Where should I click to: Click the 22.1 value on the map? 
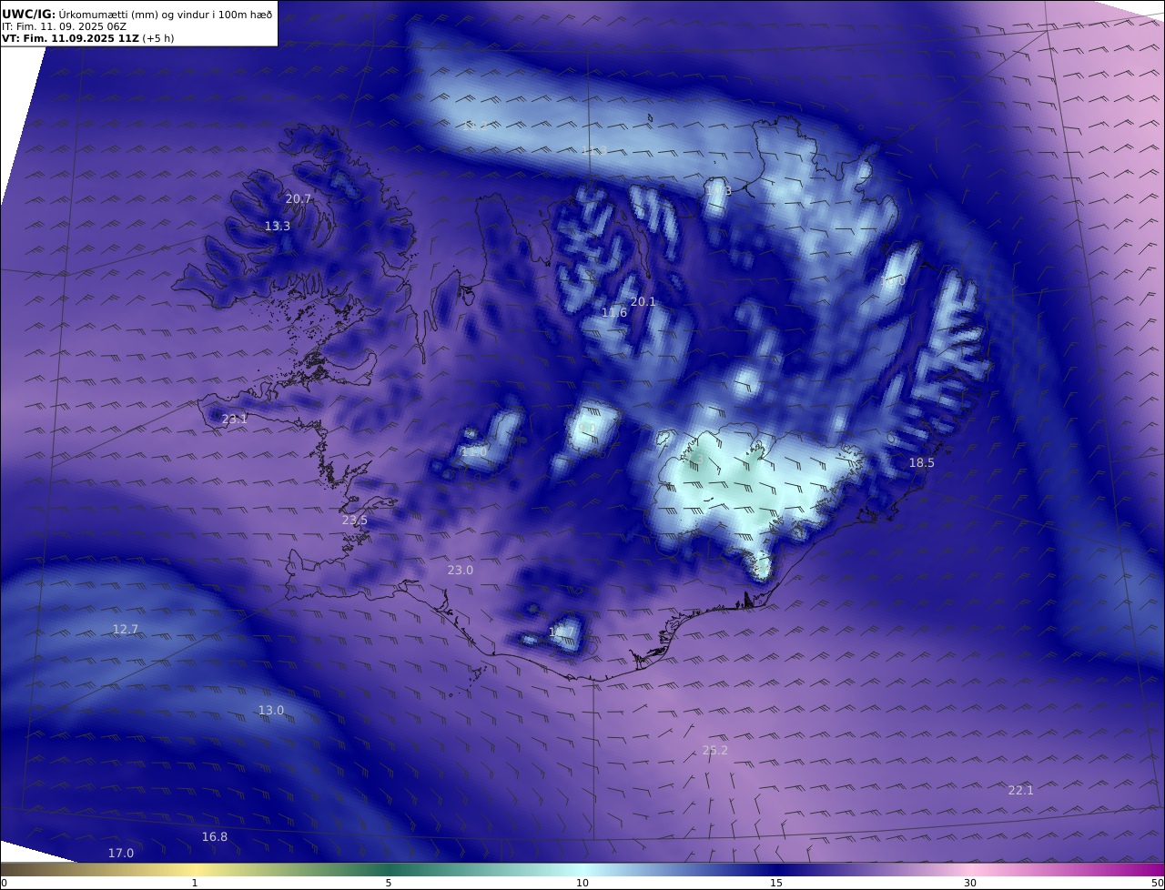point(1021,790)
